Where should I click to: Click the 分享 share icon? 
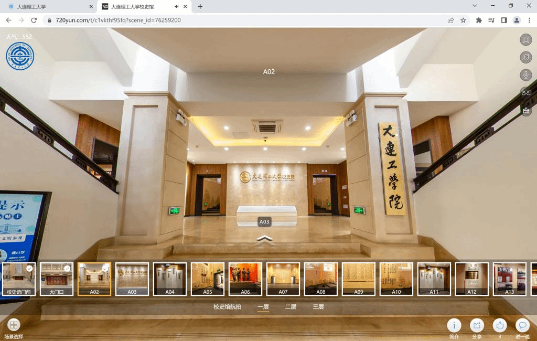tap(477, 325)
